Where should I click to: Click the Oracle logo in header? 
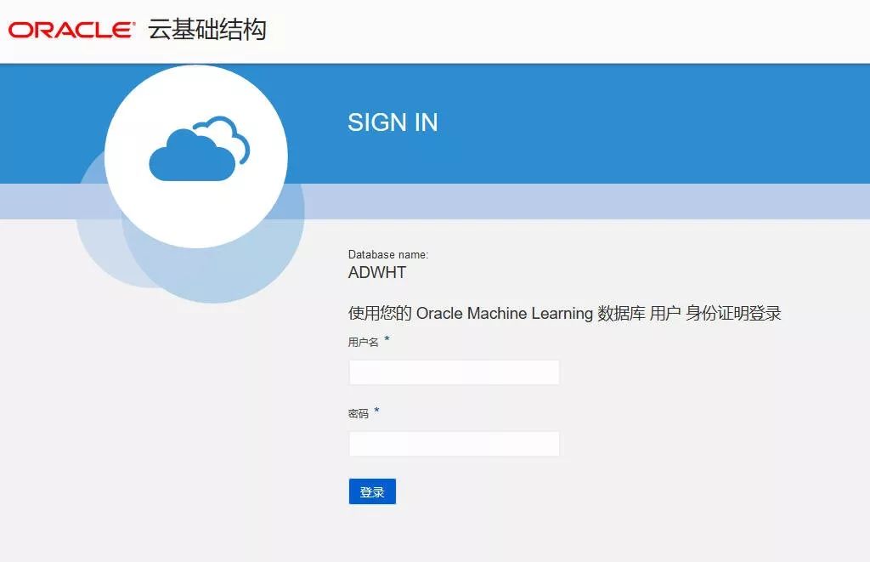point(71,30)
